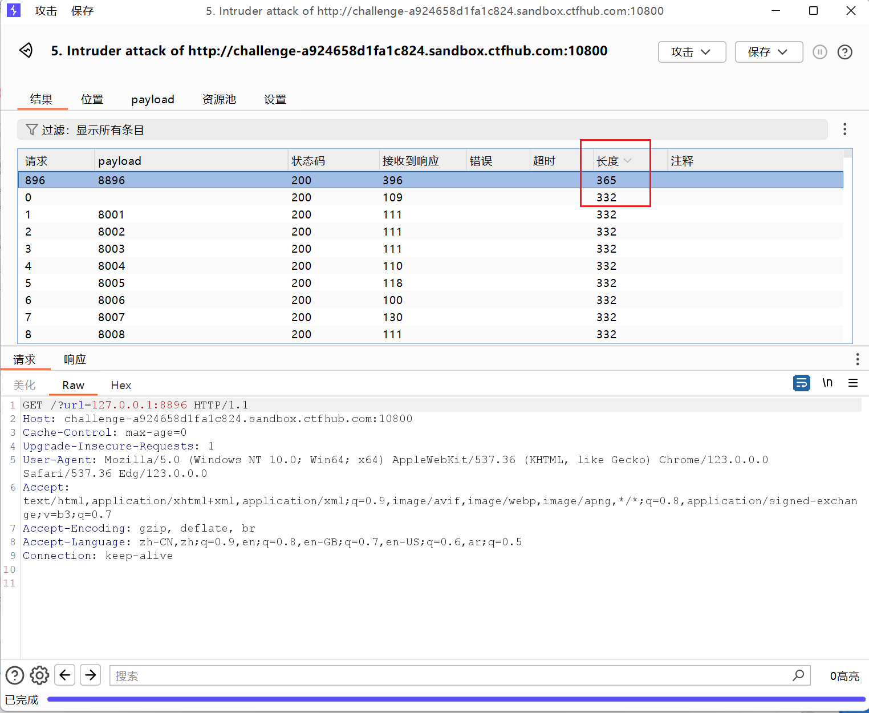Click the payload column header

[x=191, y=161]
